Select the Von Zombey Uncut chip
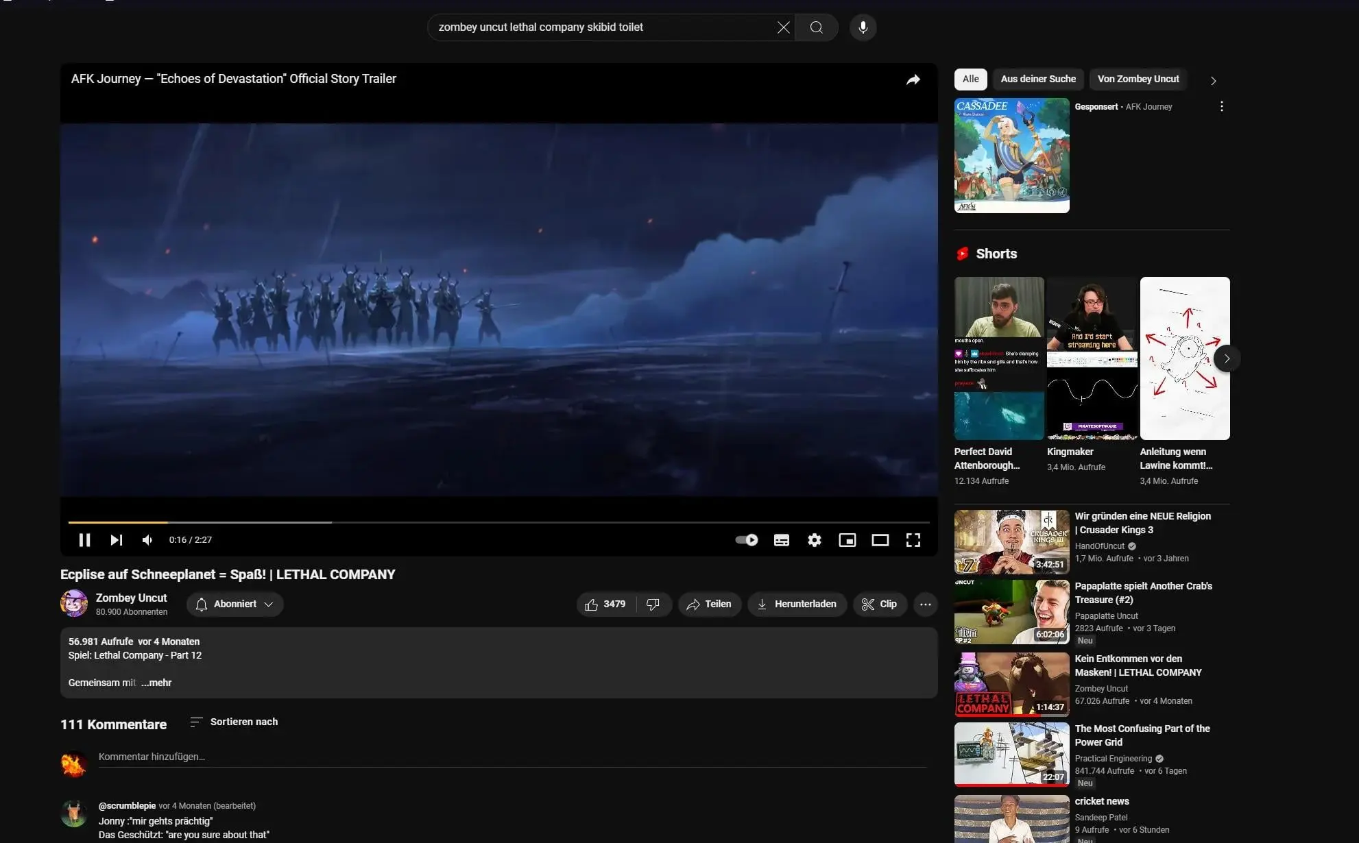 click(1138, 79)
